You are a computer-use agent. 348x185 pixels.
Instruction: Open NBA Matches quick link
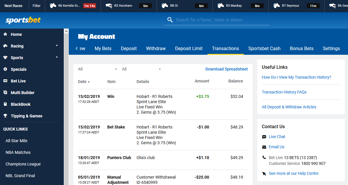click(x=18, y=152)
